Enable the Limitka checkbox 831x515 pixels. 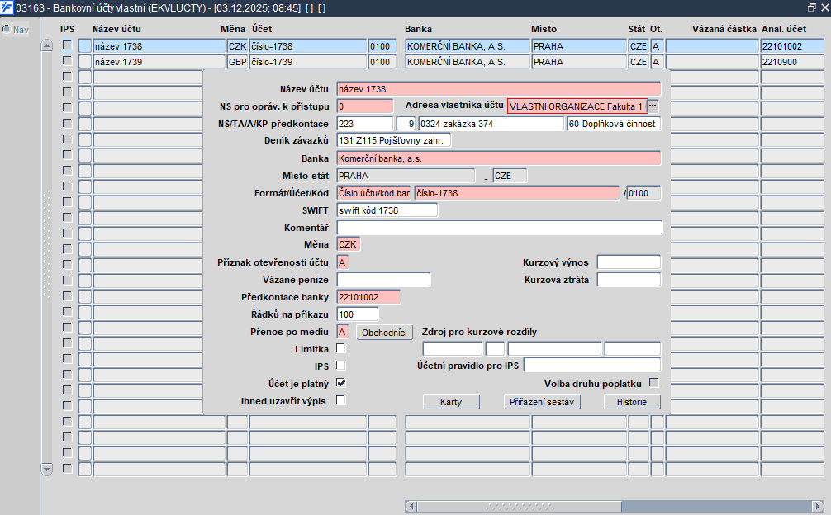(x=340, y=348)
